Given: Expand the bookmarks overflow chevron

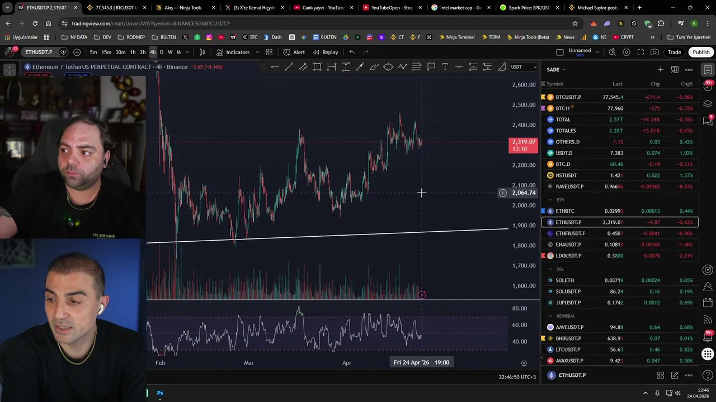Looking at the screenshot, I should tap(652, 37).
